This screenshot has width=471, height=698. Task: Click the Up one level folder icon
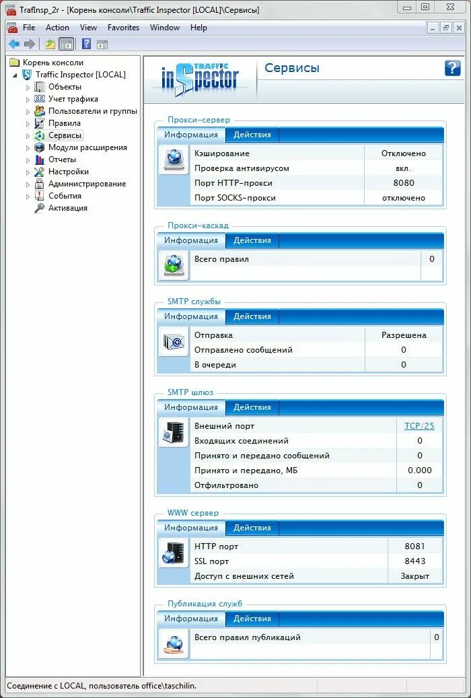pos(50,44)
